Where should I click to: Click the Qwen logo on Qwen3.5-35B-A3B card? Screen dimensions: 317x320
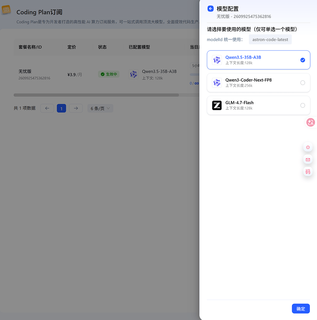coord(217,60)
